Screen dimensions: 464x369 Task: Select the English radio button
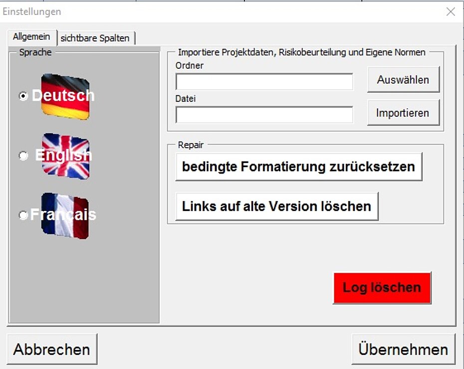pyautogui.click(x=22, y=156)
